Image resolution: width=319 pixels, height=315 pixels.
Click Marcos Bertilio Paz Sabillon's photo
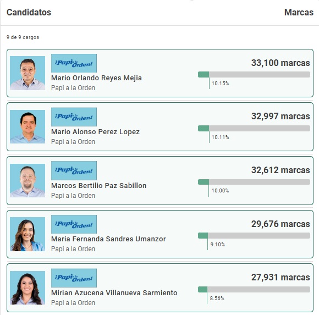click(28, 180)
